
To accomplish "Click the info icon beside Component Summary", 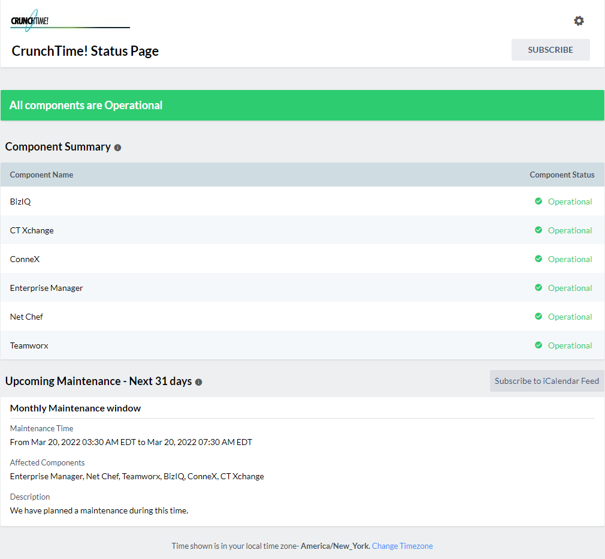I will pos(117,148).
